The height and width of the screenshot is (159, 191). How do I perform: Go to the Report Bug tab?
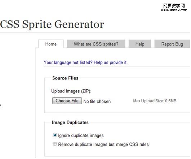pos(172,44)
